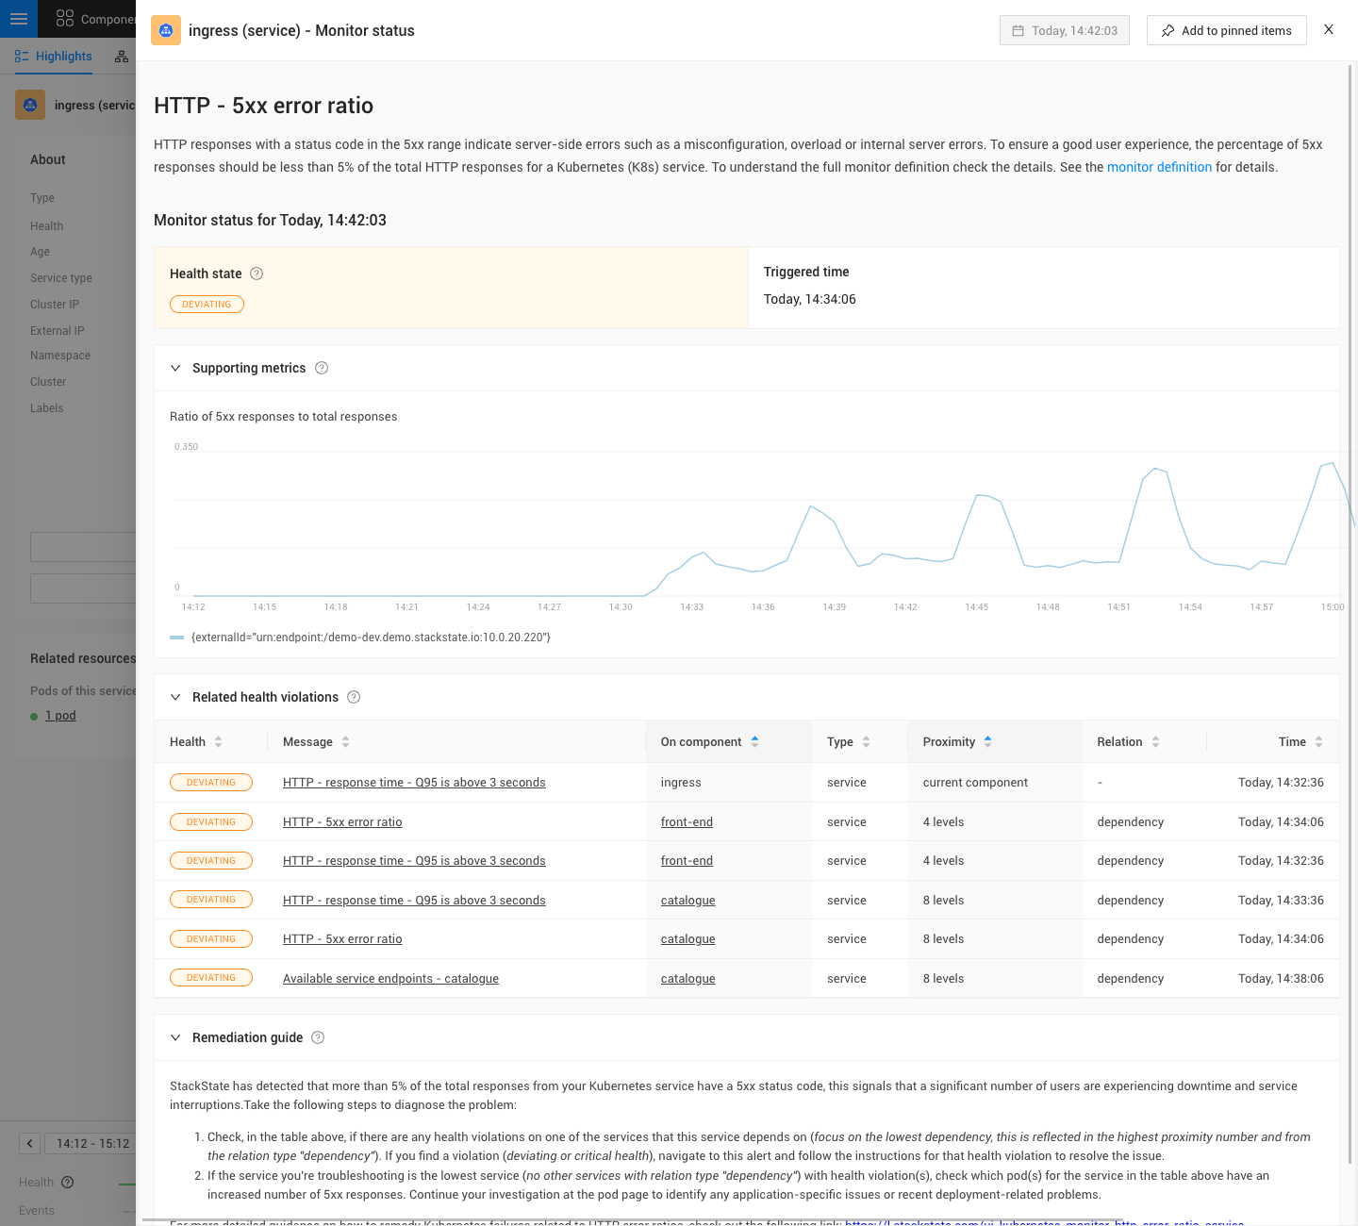Viewport: 1358px width, 1226px height.
Task: Select the topology view icon beside Highlights
Action: click(122, 57)
